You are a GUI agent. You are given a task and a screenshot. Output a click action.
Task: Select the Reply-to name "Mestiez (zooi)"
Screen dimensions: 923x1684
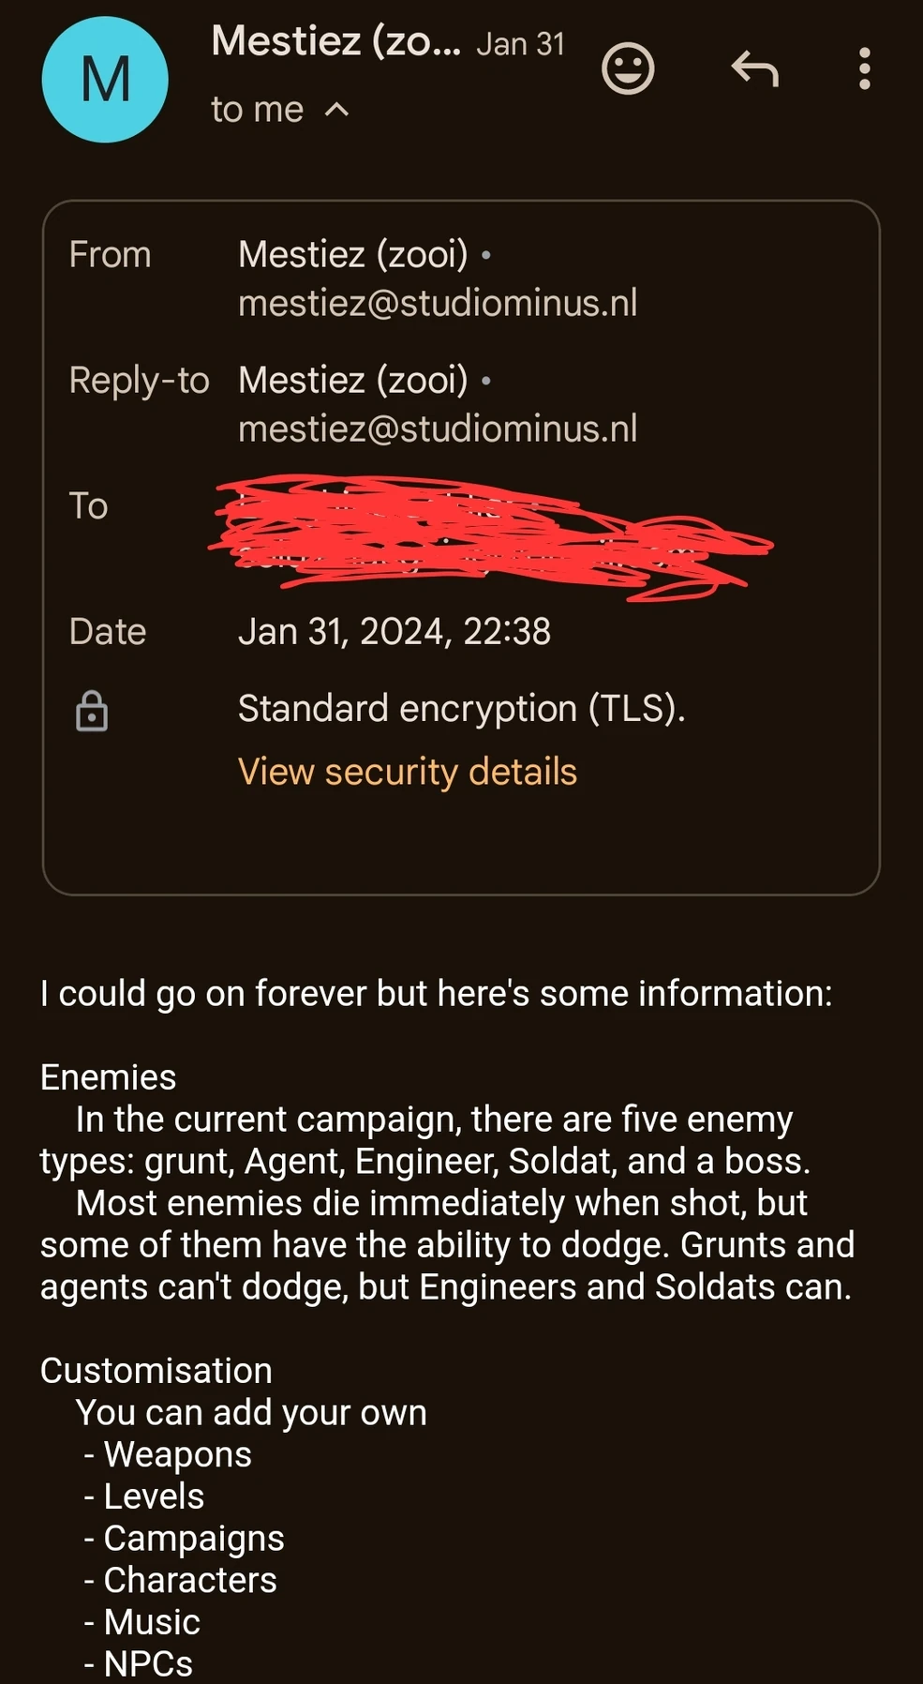click(352, 380)
